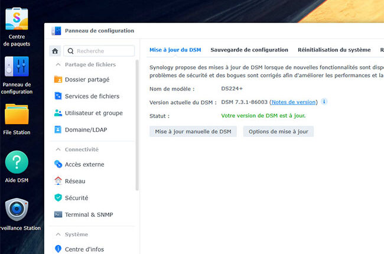Click Options de mise à jour button
The image size is (384, 254).
click(x=278, y=132)
